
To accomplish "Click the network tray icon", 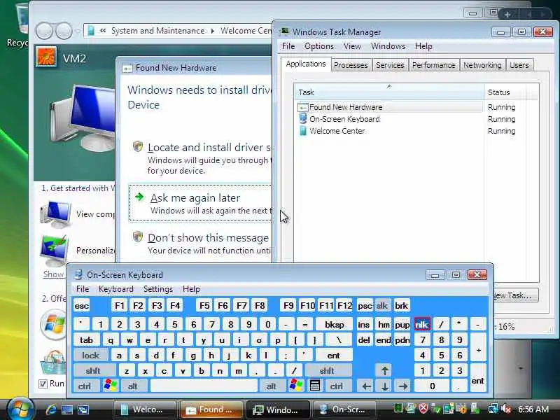I will 493,408.
